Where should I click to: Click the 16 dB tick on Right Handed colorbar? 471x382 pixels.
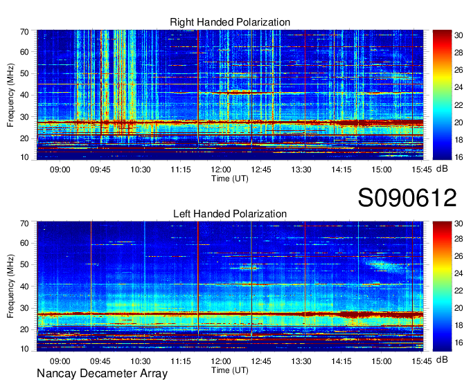pos(459,157)
